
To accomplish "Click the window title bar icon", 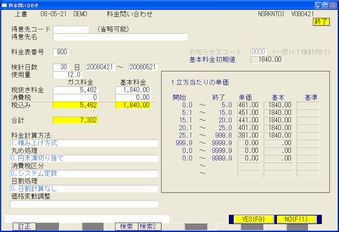I will pos(4,5).
